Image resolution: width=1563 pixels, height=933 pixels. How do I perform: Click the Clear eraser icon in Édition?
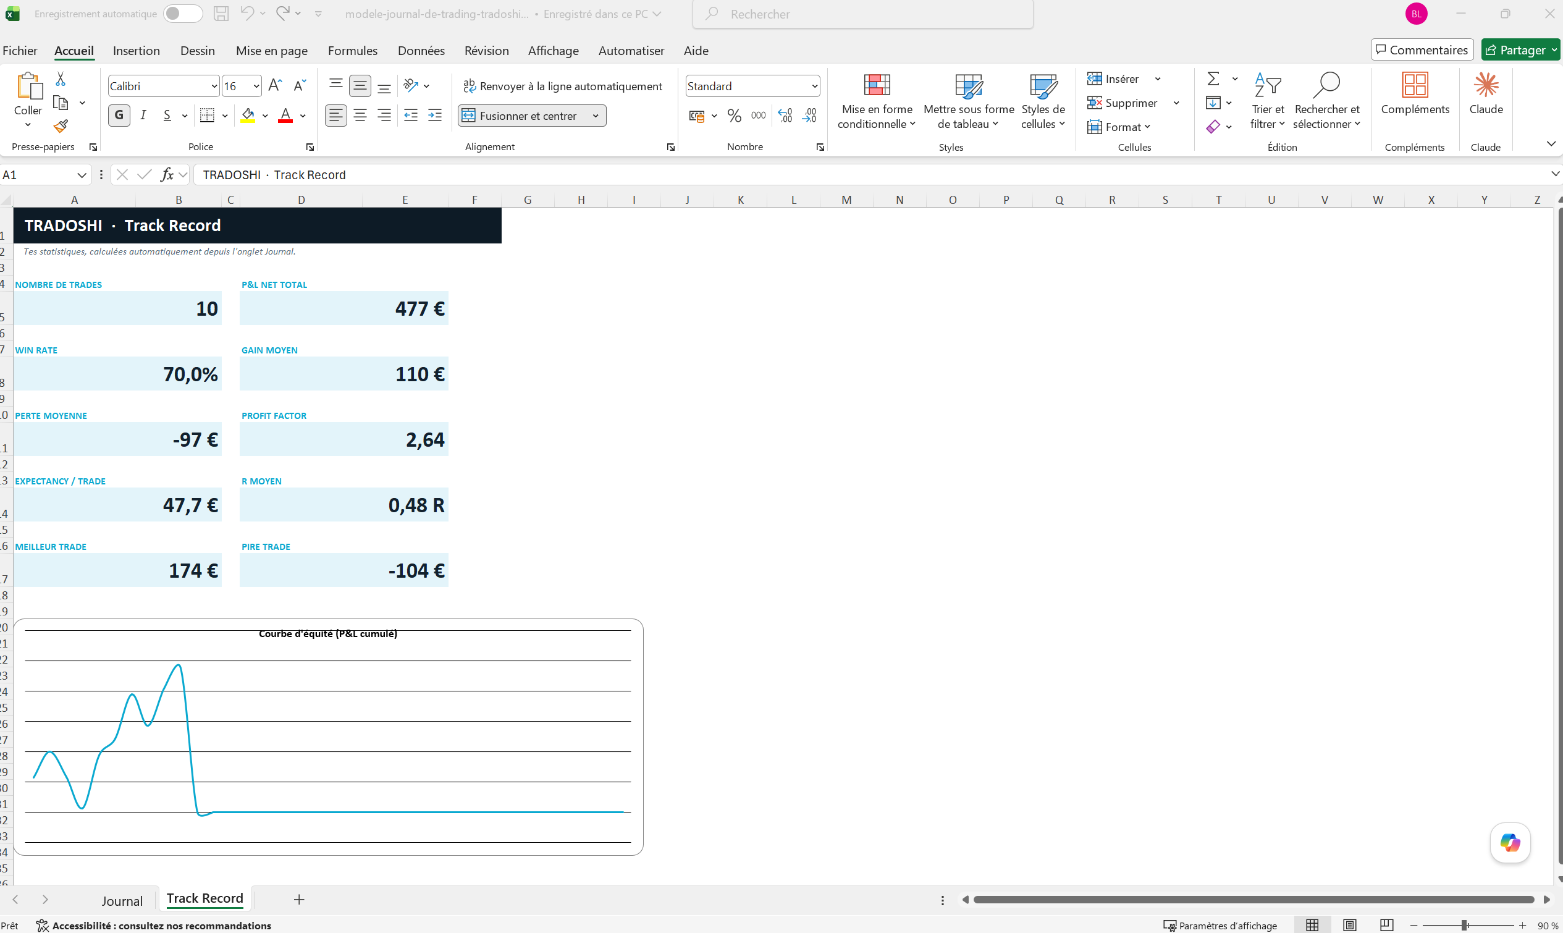[x=1213, y=127]
